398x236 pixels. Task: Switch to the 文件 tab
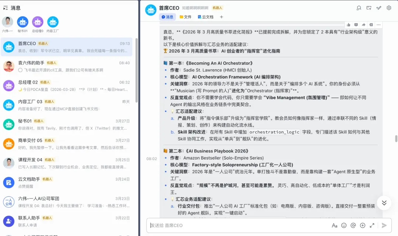[185, 17]
